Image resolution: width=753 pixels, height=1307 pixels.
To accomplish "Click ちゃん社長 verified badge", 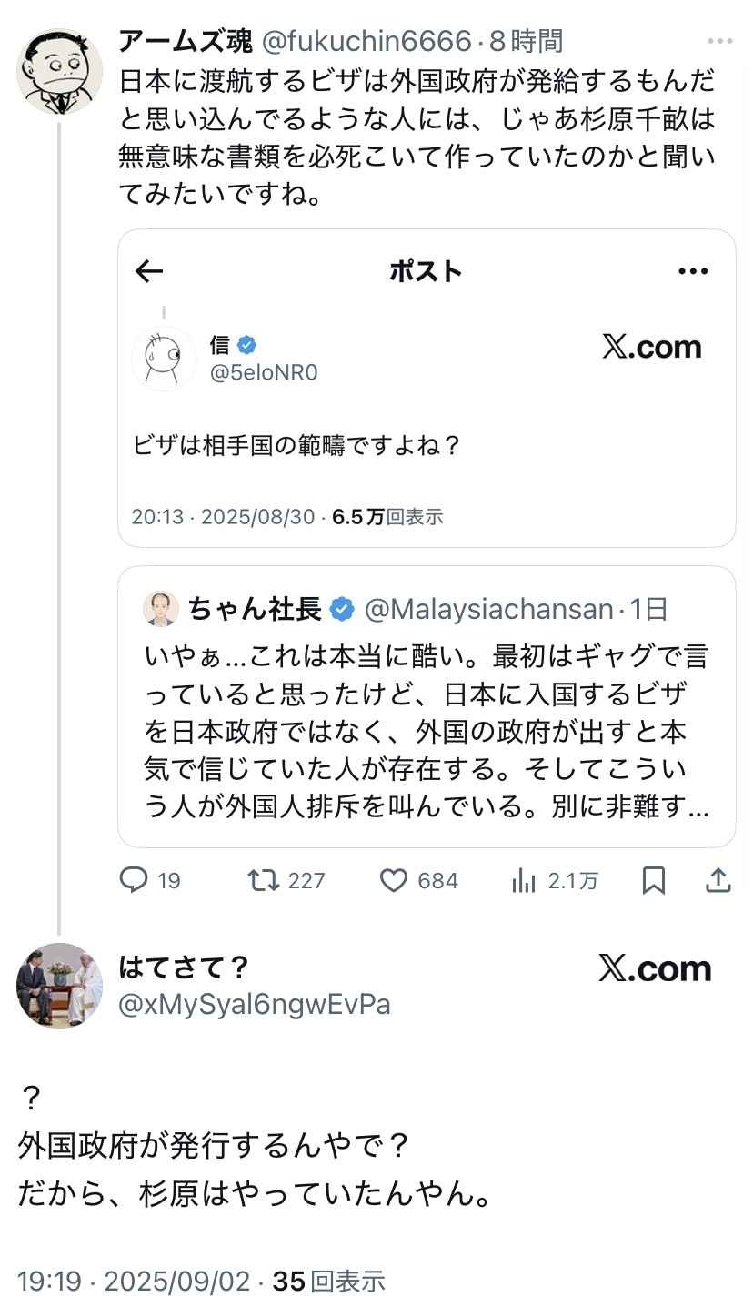I will [342, 609].
